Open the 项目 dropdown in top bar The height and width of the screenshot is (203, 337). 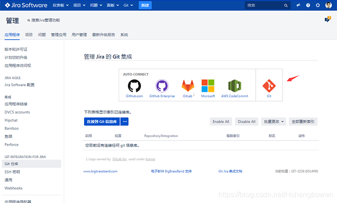click(x=79, y=5)
